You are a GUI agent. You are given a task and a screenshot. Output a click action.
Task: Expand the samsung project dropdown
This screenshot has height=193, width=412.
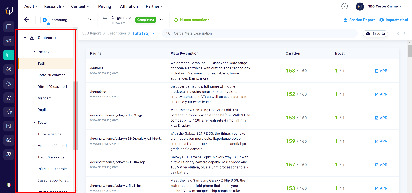tap(90, 20)
